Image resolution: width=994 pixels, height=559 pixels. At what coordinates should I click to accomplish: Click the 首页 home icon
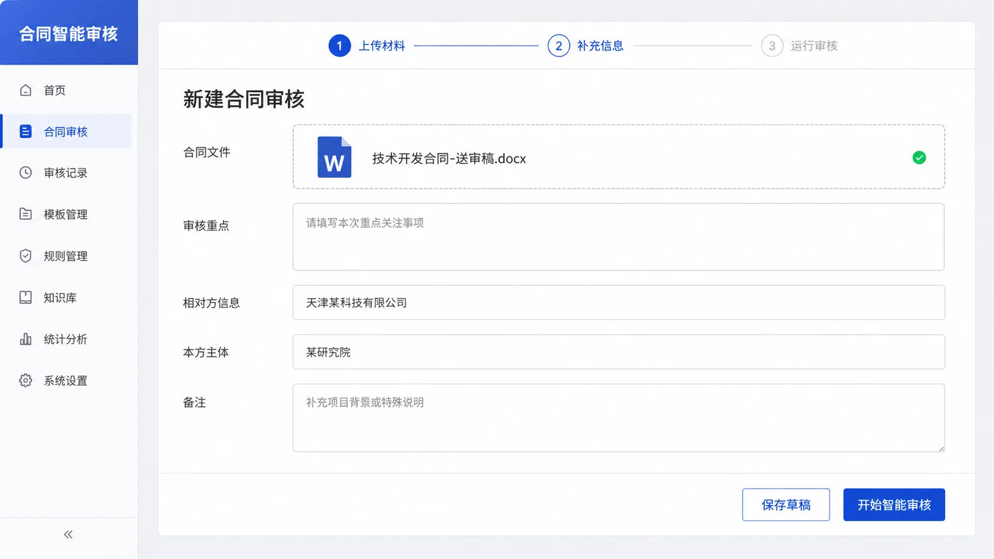click(26, 90)
